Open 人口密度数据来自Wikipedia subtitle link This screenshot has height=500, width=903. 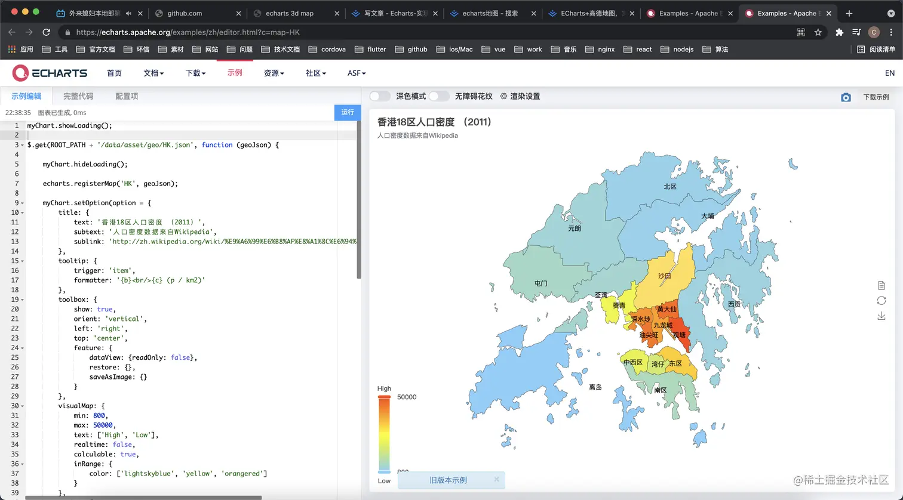417,135
